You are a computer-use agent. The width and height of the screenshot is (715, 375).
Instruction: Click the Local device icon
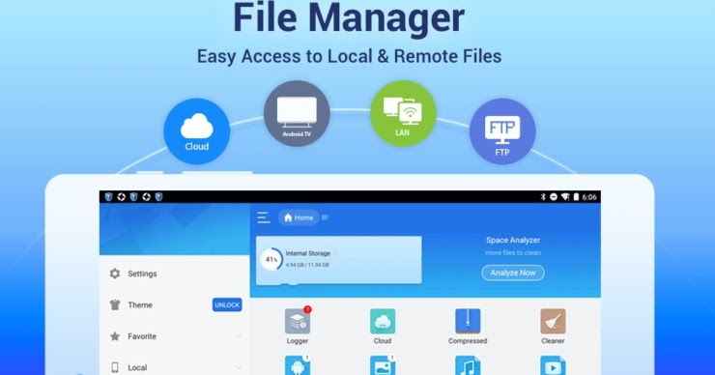[x=115, y=367]
